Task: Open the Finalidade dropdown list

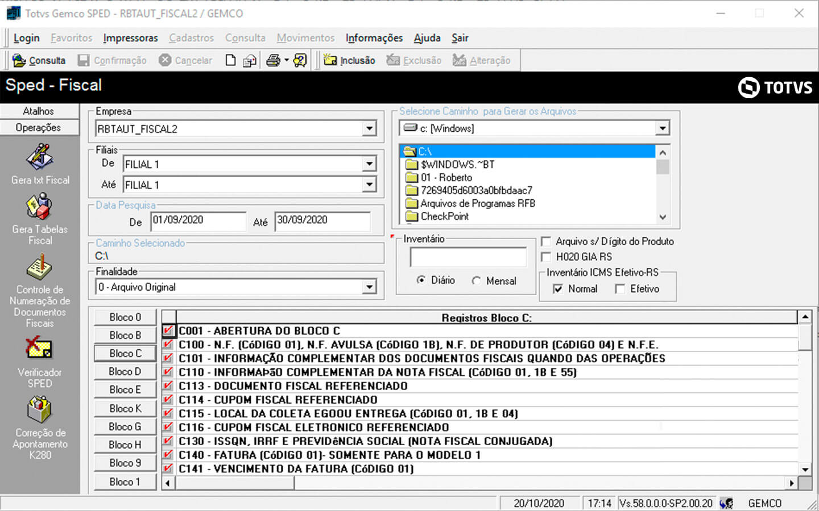Action: click(x=370, y=287)
